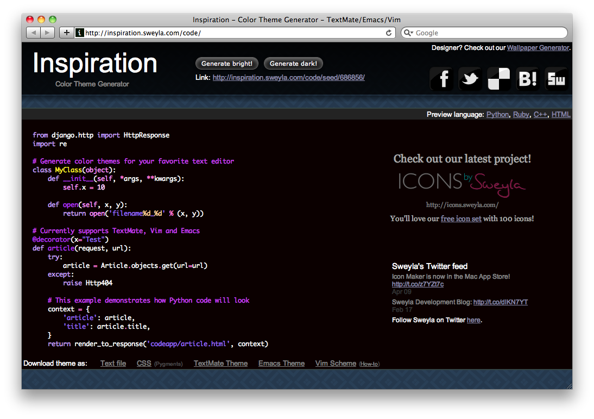Switch preview language to Ruby
Screen dimensions: 594x419
click(521, 115)
